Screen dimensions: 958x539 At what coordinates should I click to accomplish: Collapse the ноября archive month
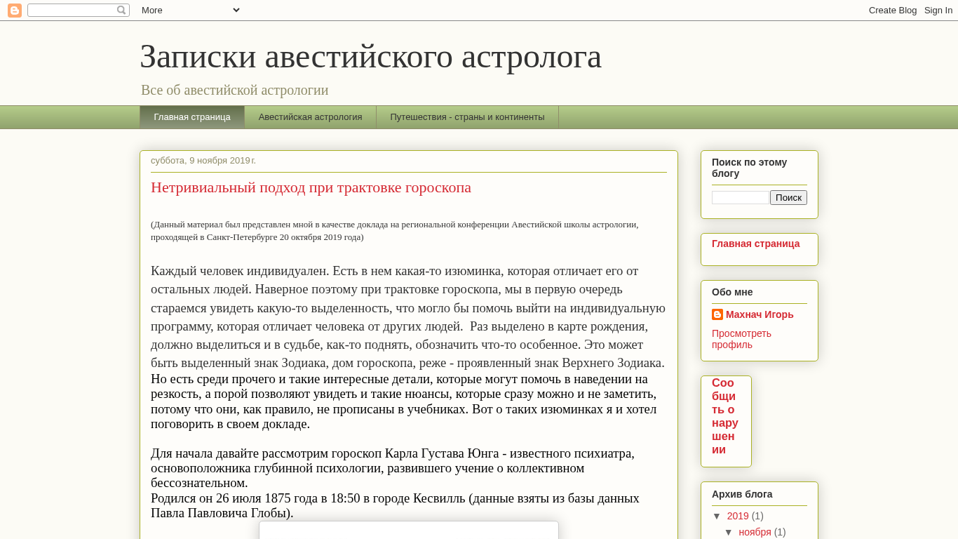729,532
